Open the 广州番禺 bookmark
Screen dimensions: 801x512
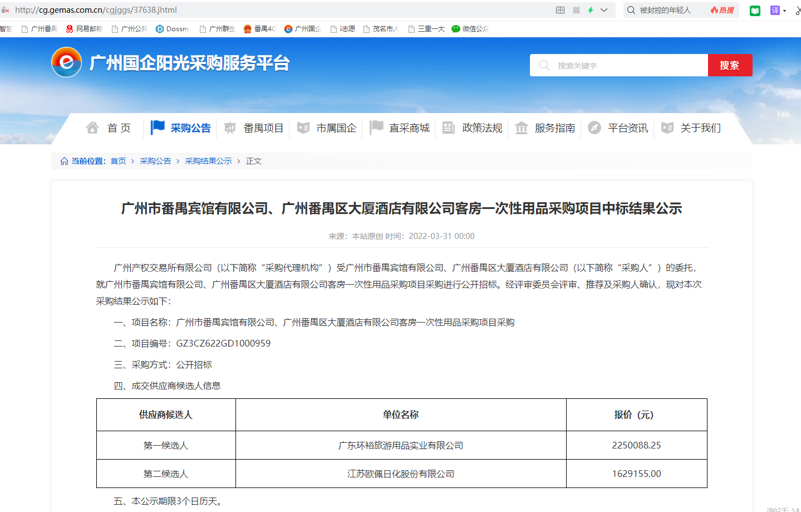(39, 29)
